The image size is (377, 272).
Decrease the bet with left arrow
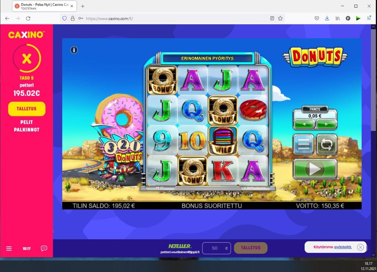click(304, 124)
